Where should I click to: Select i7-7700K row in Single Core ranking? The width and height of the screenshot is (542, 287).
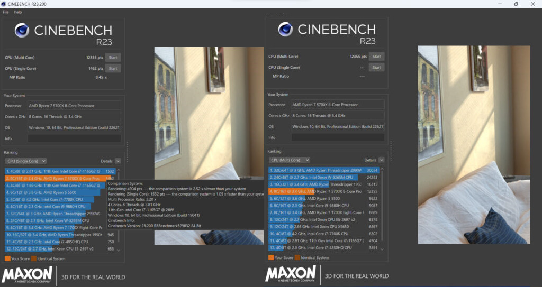click(x=60, y=199)
